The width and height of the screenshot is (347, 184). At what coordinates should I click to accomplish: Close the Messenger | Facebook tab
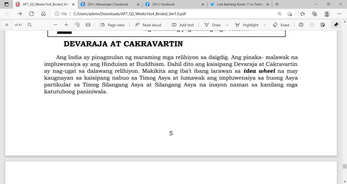pos(138,4)
